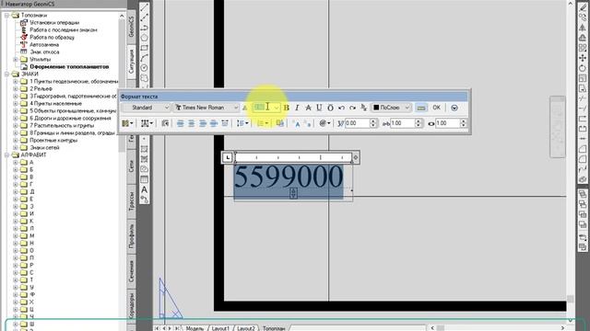The height and width of the screenshot is (331, 590).
Task: Open the Топоплан layout tab
Action: [274, 328]
